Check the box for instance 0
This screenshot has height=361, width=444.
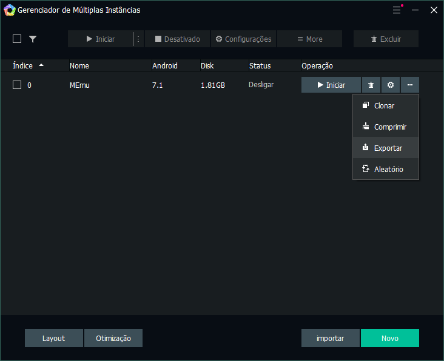pos(17,85)
